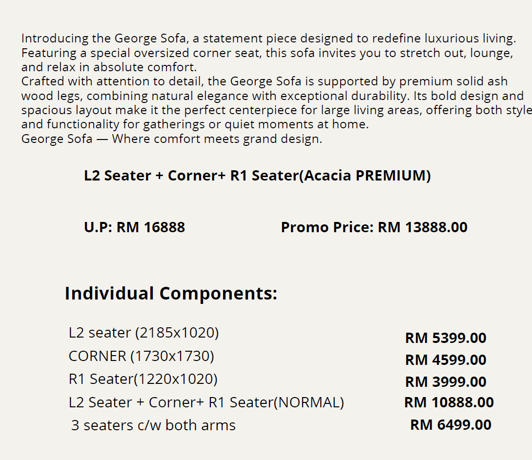The width and height of the screenshot is (532, 460).
Task: Click the RM 4599.00 price
Action: click(x=446, y=360)
